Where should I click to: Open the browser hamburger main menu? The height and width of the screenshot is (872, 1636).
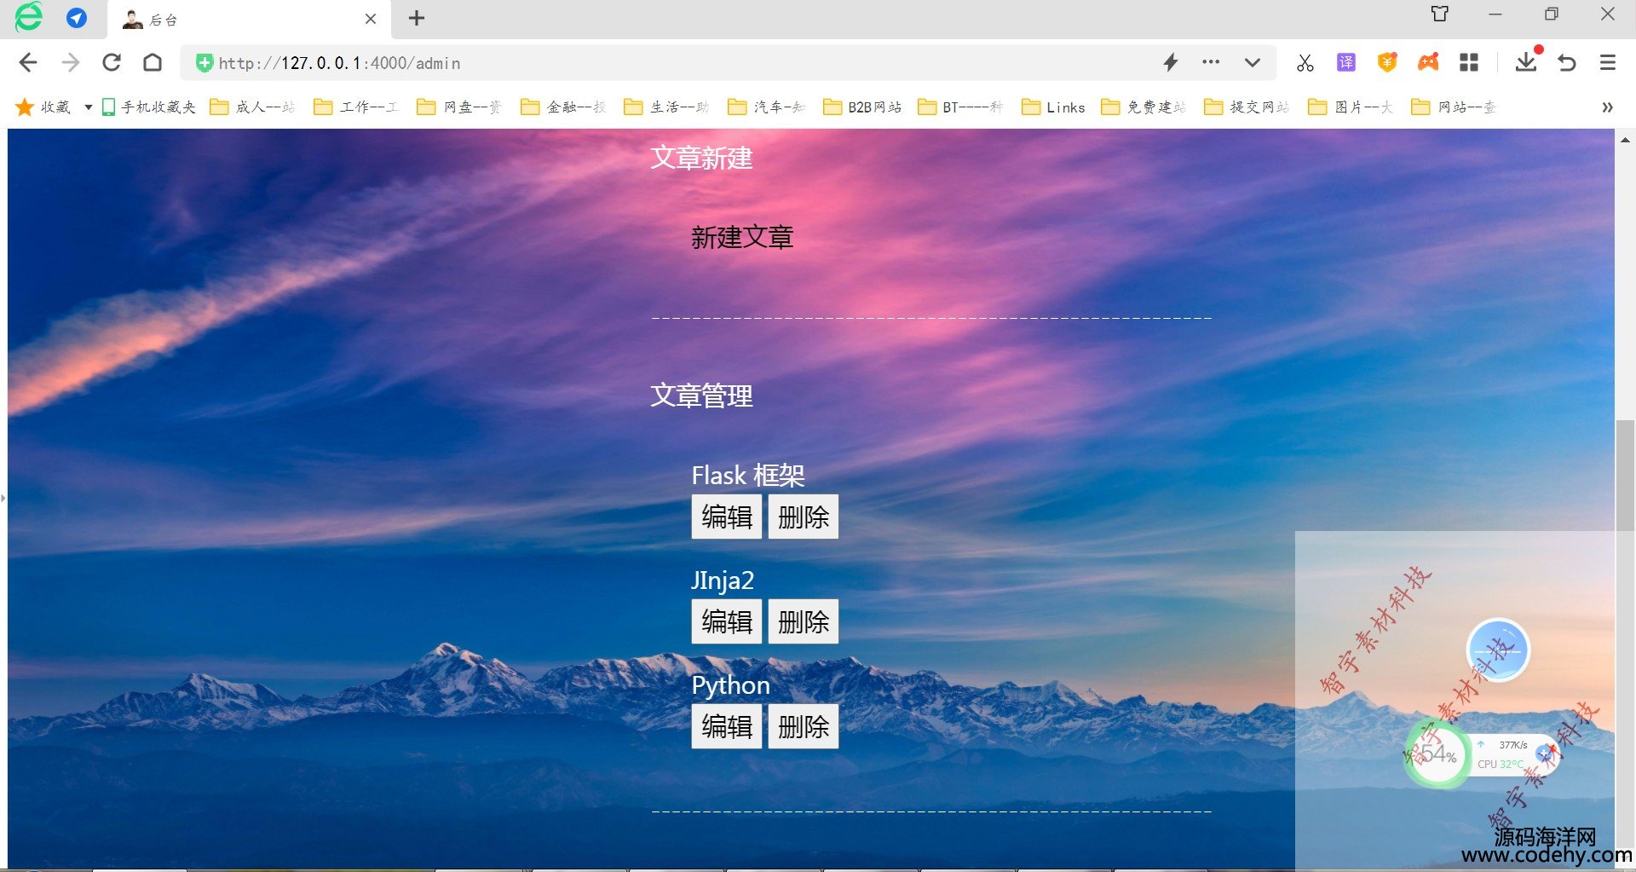click(x=1608, y=62)
